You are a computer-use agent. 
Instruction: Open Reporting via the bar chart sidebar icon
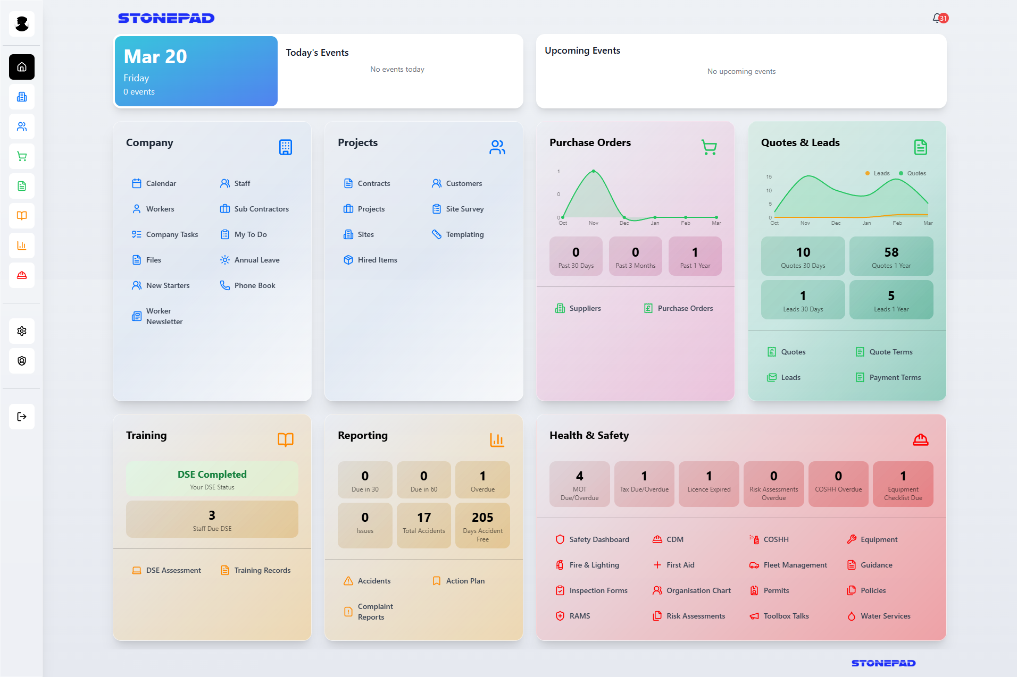tap(21, 246)
